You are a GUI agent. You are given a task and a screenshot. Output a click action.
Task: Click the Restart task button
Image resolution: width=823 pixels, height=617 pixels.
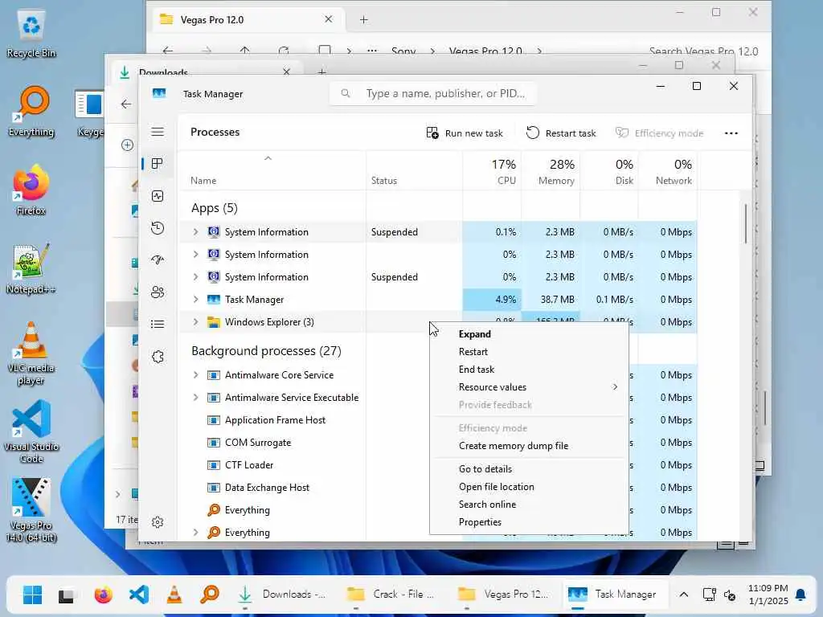(561, 133)
